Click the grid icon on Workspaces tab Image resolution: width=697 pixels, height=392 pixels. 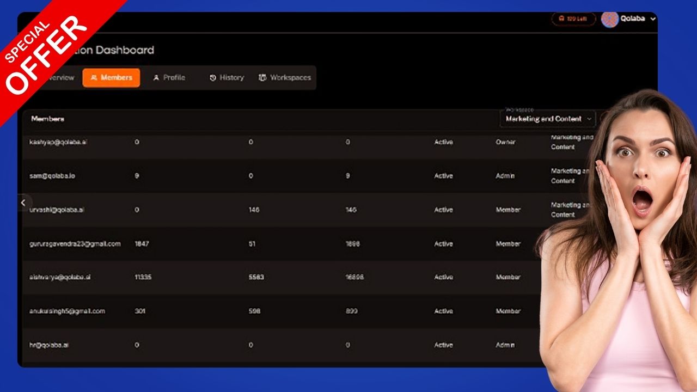(x=262, y=78)
